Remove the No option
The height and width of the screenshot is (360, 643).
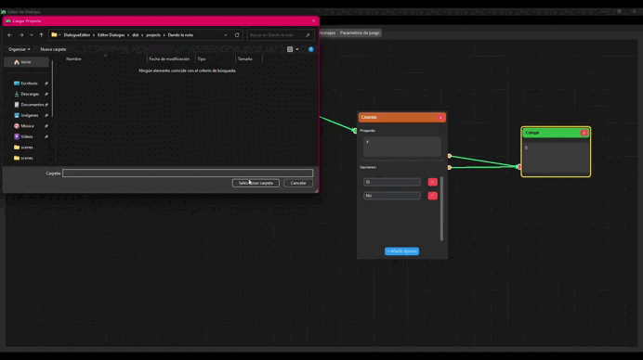[432, 196]
